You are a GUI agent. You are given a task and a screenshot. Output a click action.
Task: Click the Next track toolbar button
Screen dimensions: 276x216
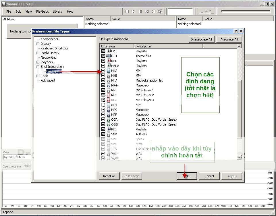[x=153, y=11]
